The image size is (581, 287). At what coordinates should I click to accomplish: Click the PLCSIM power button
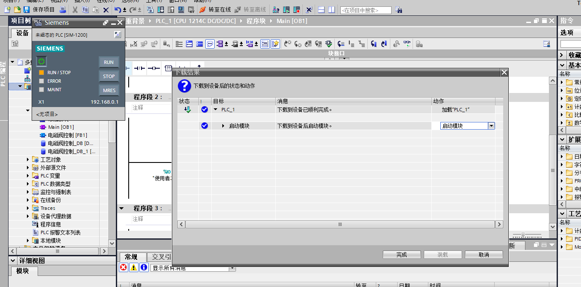(x=41, y=62)
